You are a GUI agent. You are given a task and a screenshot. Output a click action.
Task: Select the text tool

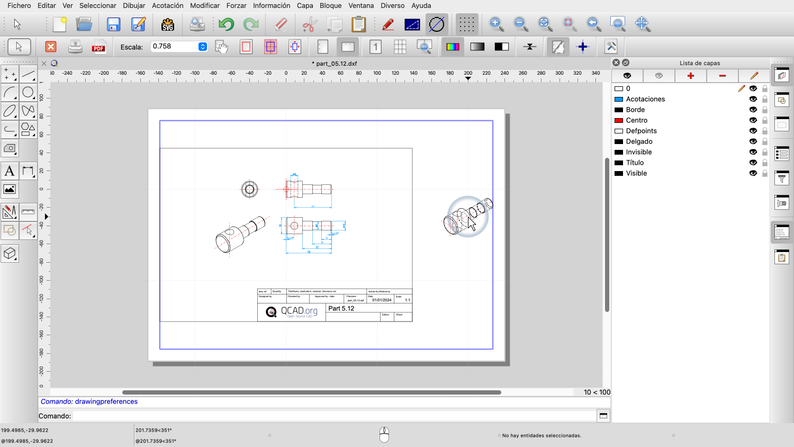click(10, 171)
